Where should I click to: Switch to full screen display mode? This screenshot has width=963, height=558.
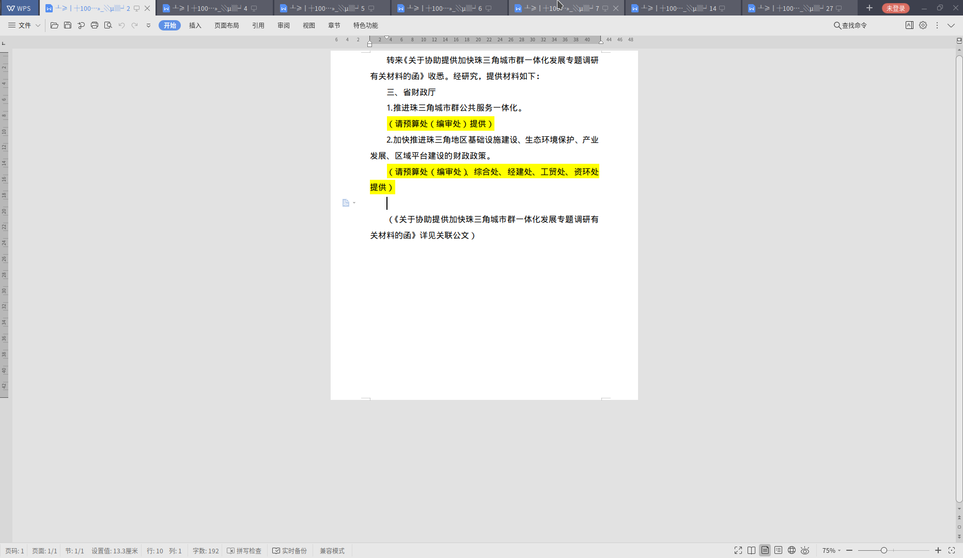738,550
